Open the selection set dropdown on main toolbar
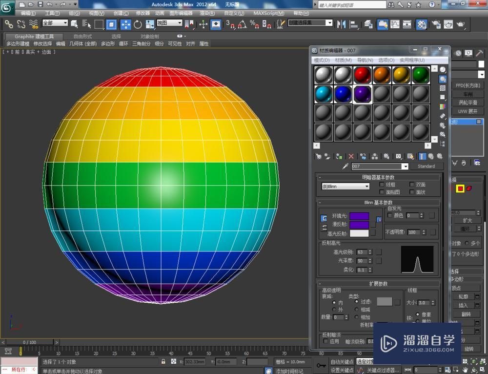This screenshot has height=374, width=488. click(x=329, y=22)
